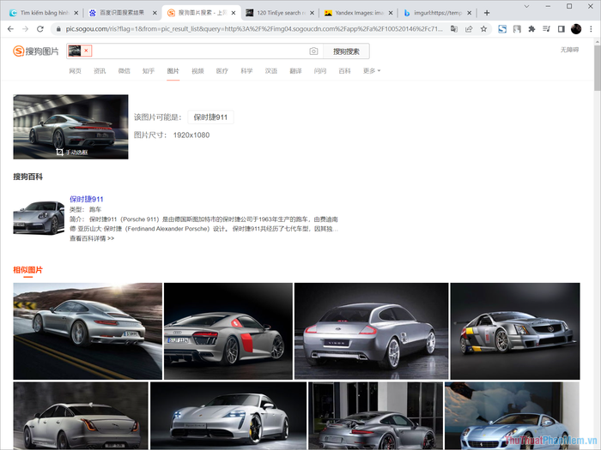601x450 pixels.
Task: Click the 保时捷911 guess tag button
Action: click(210, 117)
